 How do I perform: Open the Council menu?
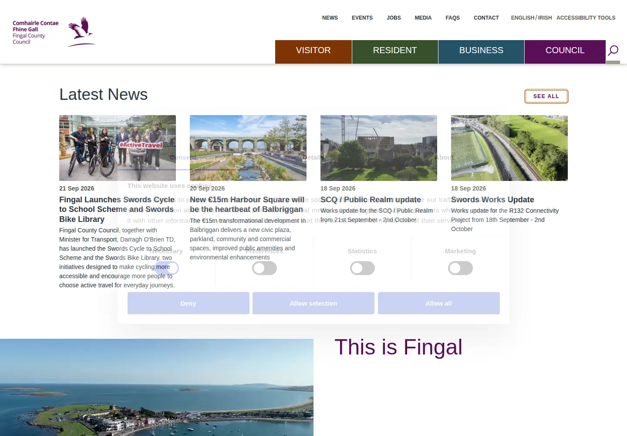click(x=565, y=52)
